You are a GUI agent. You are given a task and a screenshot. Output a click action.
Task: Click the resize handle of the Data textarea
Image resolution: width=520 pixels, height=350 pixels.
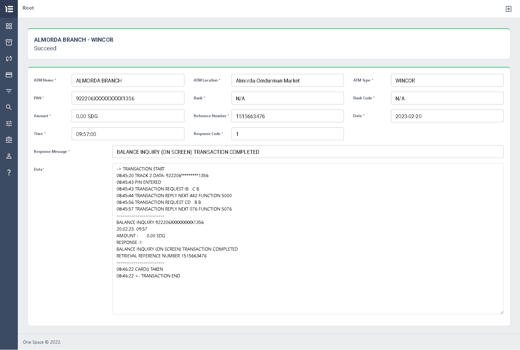[502, 313]
